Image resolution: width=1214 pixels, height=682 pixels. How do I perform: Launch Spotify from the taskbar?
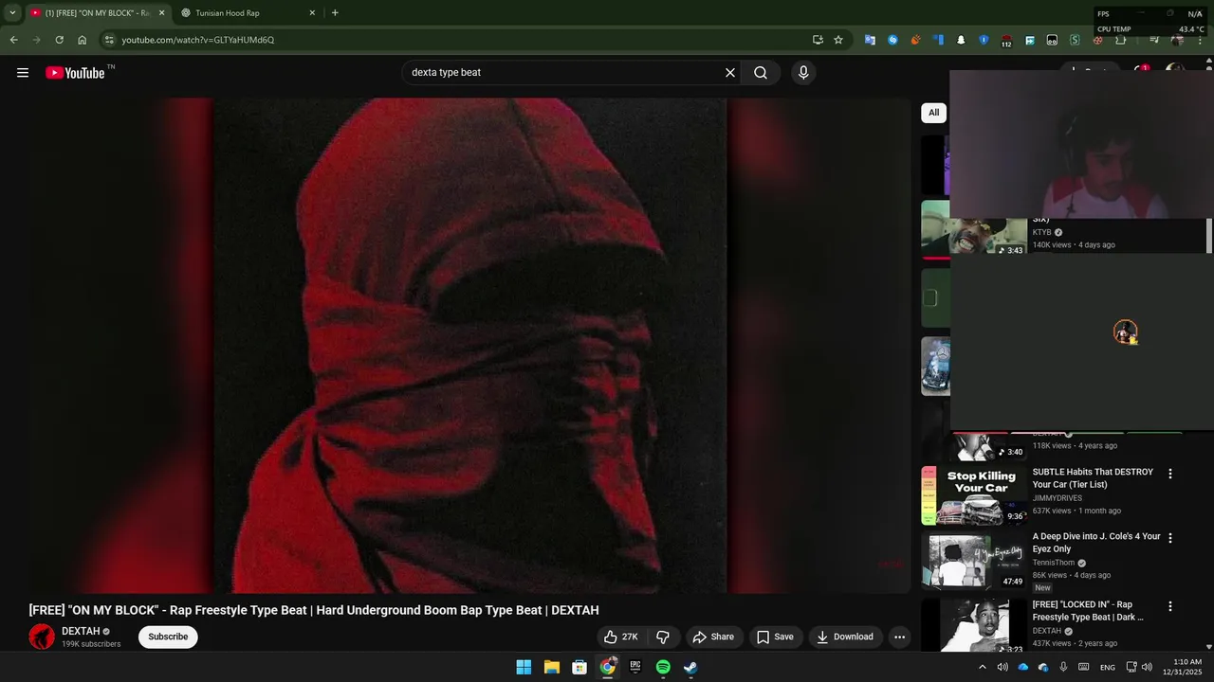tap(663, 667)
